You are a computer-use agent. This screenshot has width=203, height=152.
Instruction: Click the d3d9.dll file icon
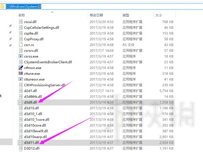click(x=21, y=102)
